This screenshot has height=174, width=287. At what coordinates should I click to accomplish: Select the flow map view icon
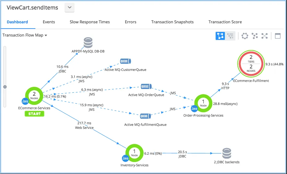pyautogui.click(x=220, y=36)
